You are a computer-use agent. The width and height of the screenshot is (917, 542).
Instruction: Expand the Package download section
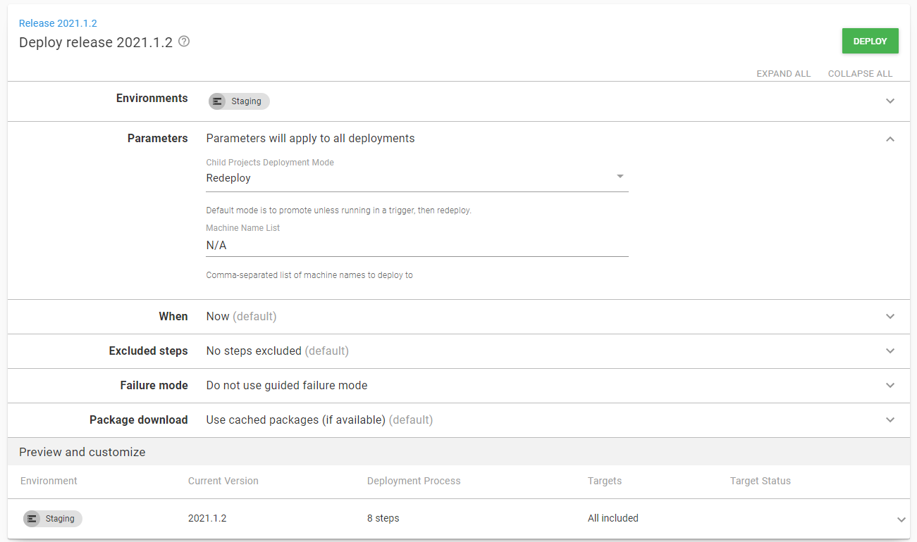pyautogui.click(x=890, y=420)
